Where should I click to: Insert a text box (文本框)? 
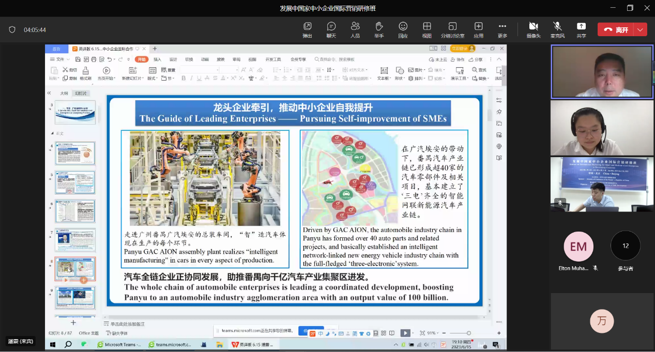coord(384,73)
